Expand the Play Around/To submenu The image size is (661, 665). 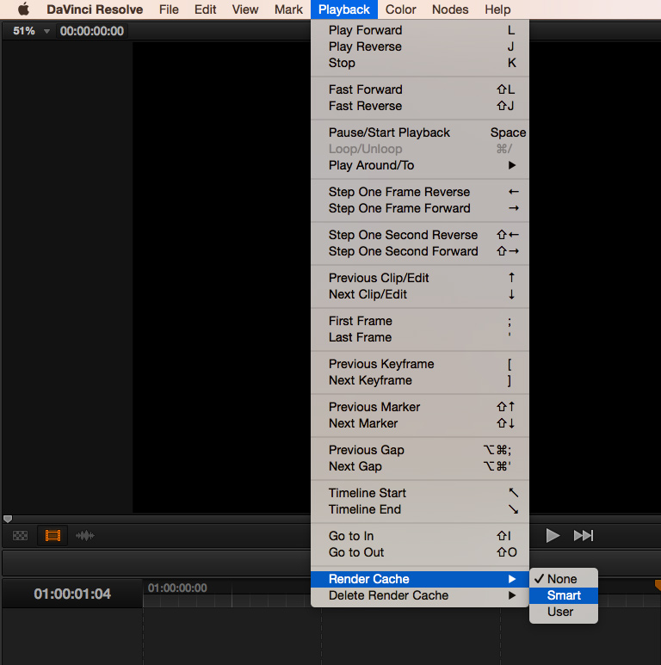pyautogui.click(x=420, y=165)
